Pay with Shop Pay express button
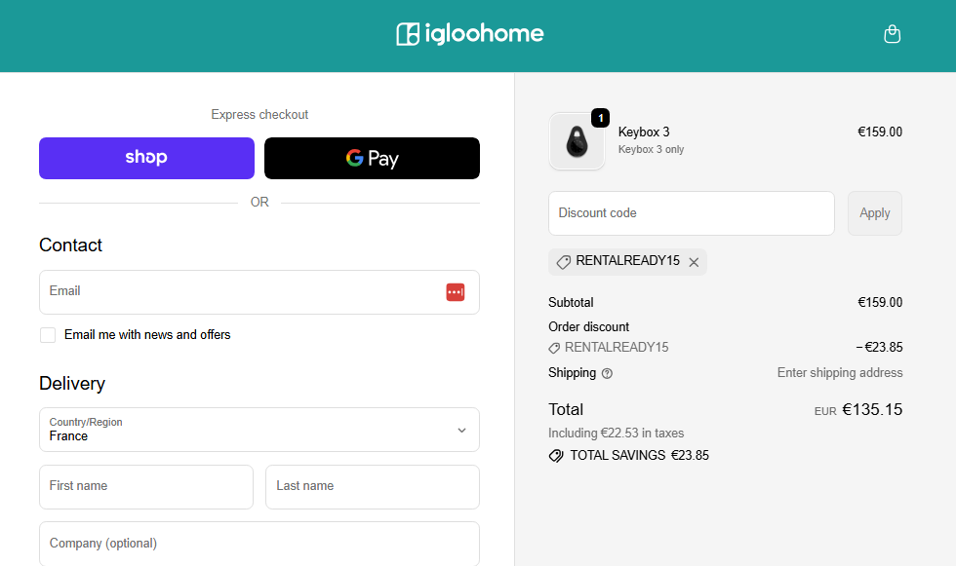Viewport: 956px width, 566px height. point(146,158)
